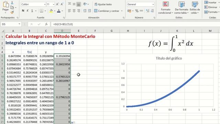Select cell with 0.8473994
This screenshot has height=124, width=220.
coord(13,56)
